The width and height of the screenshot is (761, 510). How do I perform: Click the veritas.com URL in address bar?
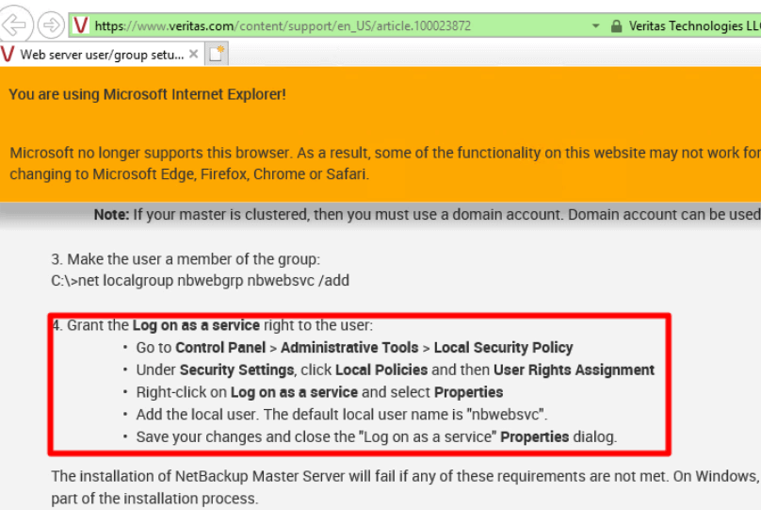coord(283,25)
